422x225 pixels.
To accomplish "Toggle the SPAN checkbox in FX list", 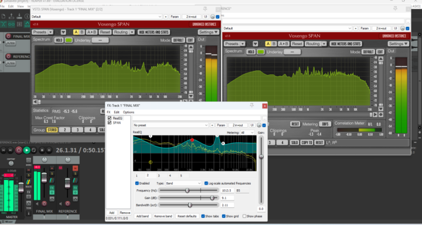I will tap(110, 122).
